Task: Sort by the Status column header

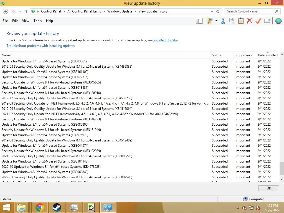Action: [222, 55]
